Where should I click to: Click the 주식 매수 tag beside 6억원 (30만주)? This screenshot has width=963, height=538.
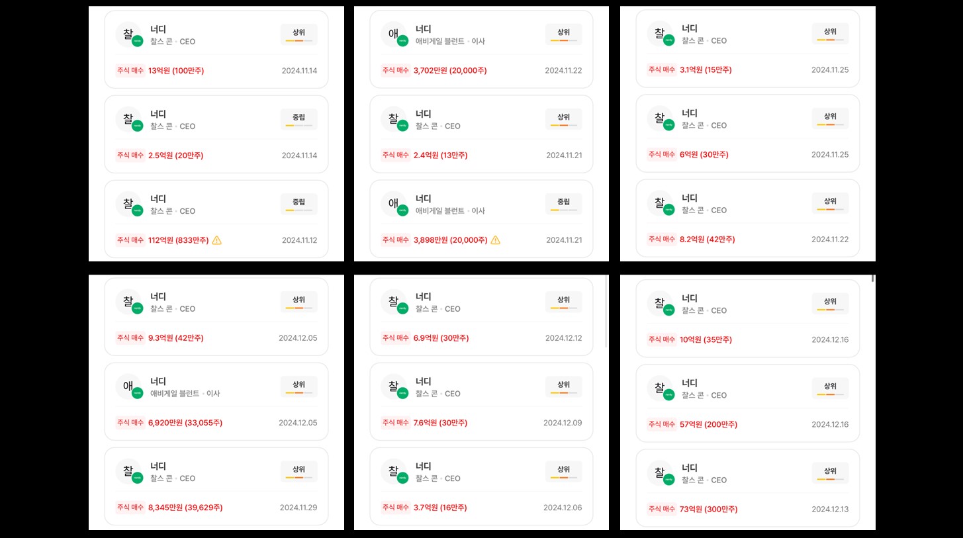[x=662, y=154]
